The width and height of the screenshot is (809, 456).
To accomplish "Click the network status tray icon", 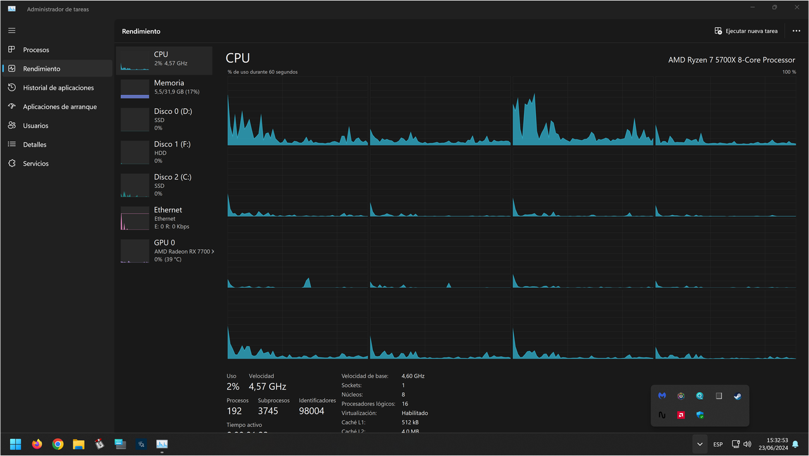I will 736,444.
